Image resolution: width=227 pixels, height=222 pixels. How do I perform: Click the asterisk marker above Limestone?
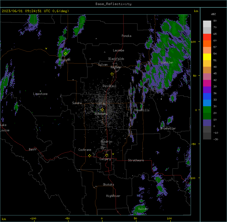(40, 91)
